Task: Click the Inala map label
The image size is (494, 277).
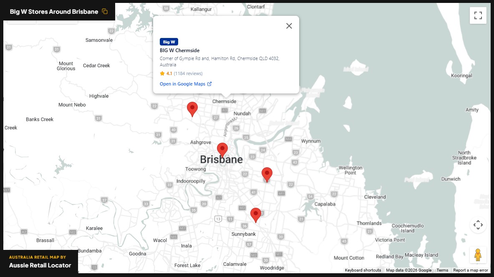Action: click(186, 246)
